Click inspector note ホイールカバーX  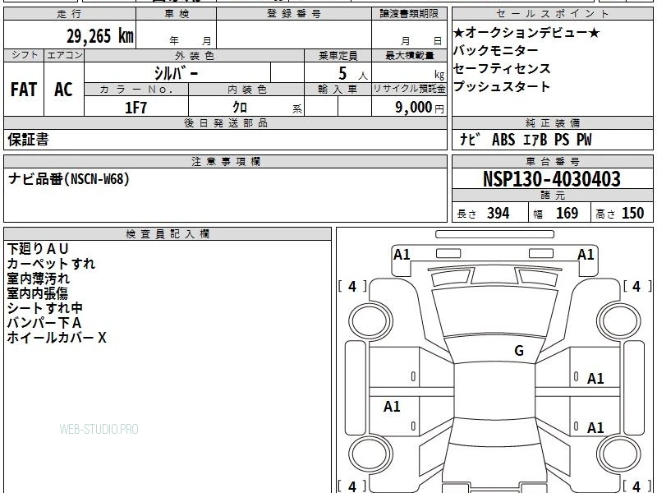coord(57,338)
